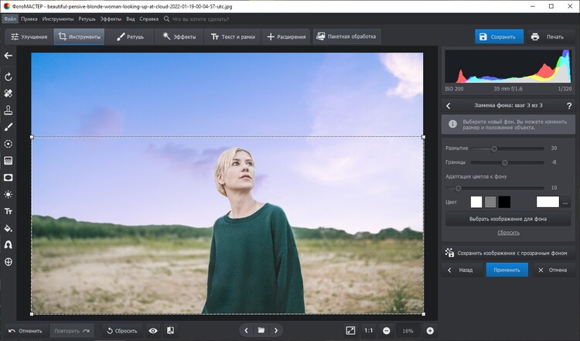
Task: Choose the paint bucket fill tool
Action: pos(9,228)
